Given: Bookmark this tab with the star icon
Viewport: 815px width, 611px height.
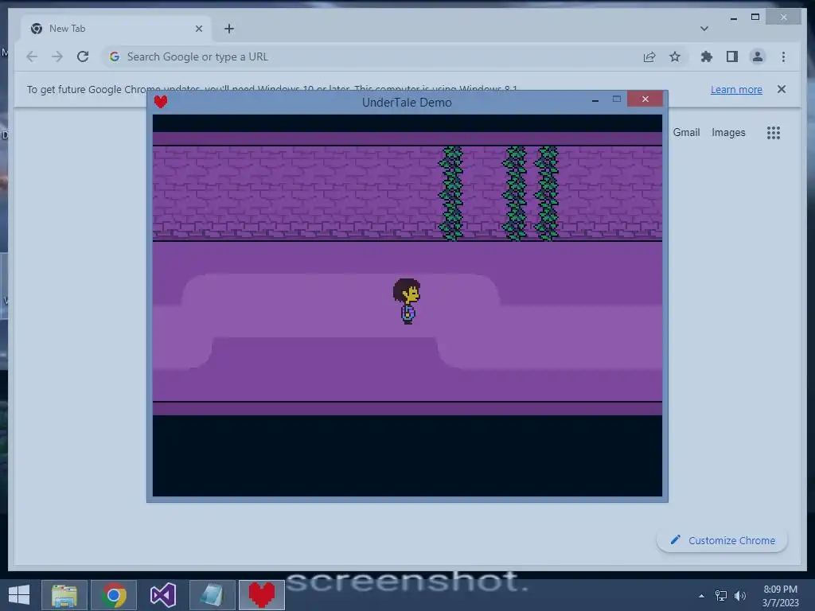Looking at the screenshot, I should click(x=675, y=56).
